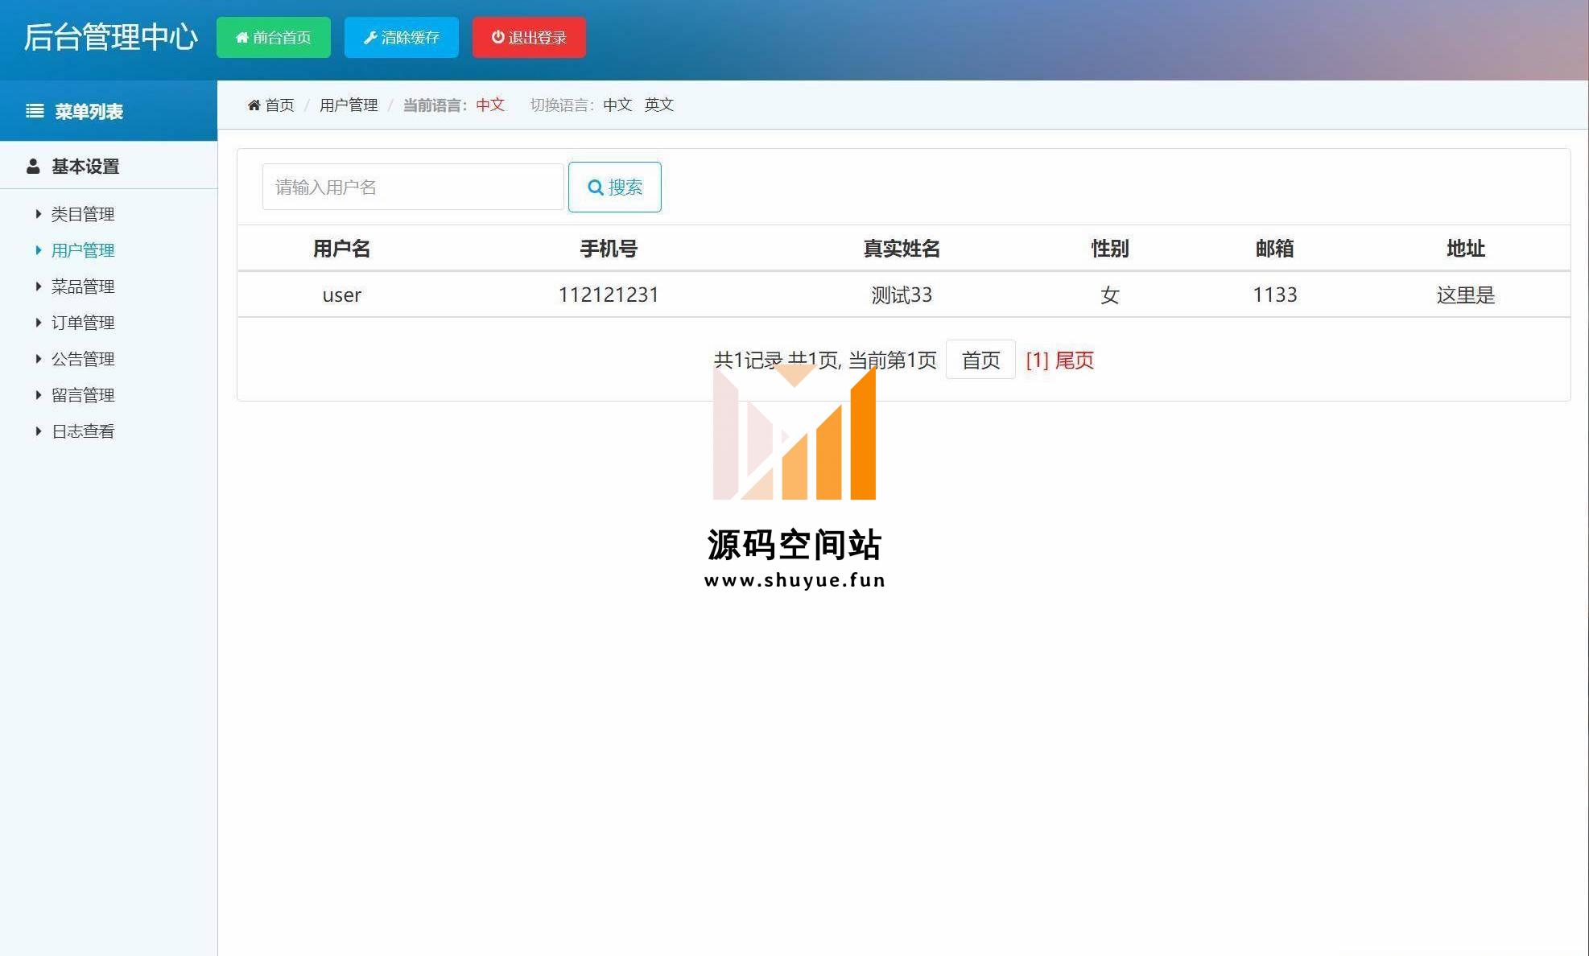Click the menu list icon in sidebar header
This screenshot has width=1589, height=956.
coord(35,111)
